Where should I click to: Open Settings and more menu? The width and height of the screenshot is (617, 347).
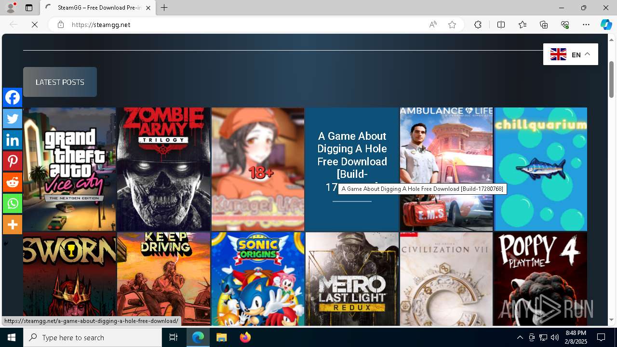pyautogui.click(x=586, y=25)
